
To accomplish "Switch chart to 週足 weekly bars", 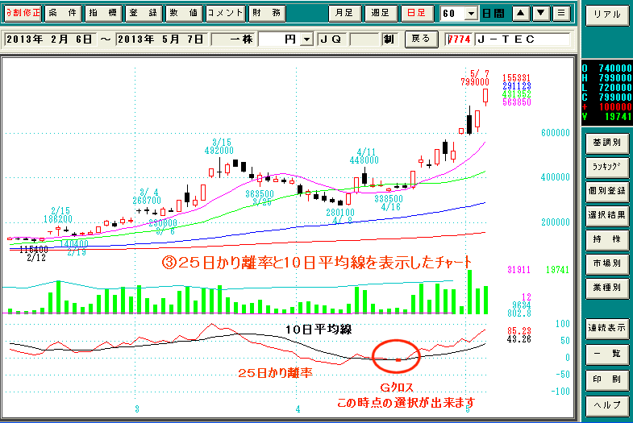I will point(380,14).
